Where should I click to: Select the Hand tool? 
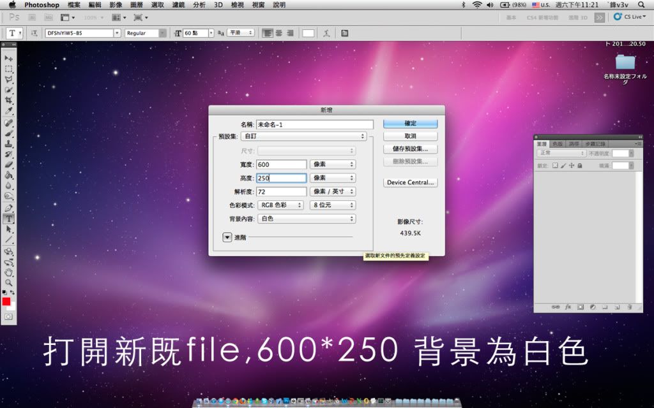click(x=9, y=272)
